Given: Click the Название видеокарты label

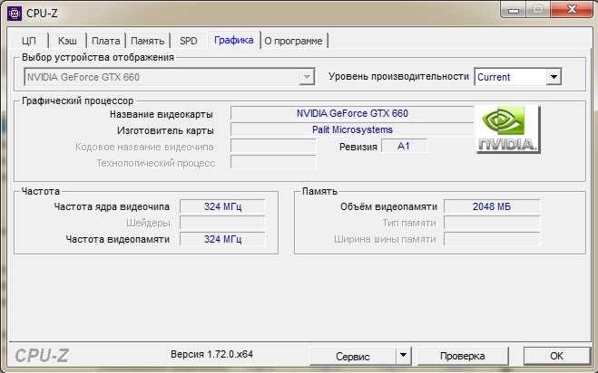Looking at the screenshot, I should 162,114.
